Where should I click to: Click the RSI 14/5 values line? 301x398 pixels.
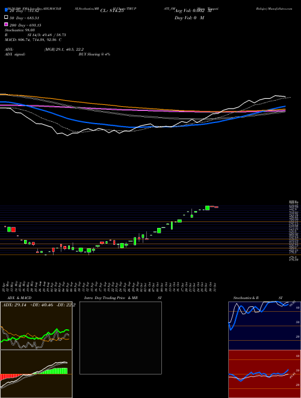click(x=36, y=35)
